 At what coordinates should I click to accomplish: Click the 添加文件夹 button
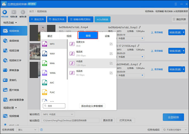click(57, 19)
